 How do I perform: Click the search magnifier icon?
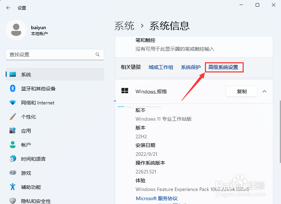(x=98, y=55)
